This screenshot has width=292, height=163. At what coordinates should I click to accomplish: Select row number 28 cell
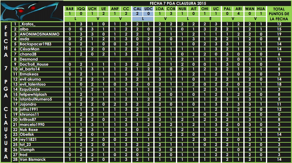click(x=15, y=160)
